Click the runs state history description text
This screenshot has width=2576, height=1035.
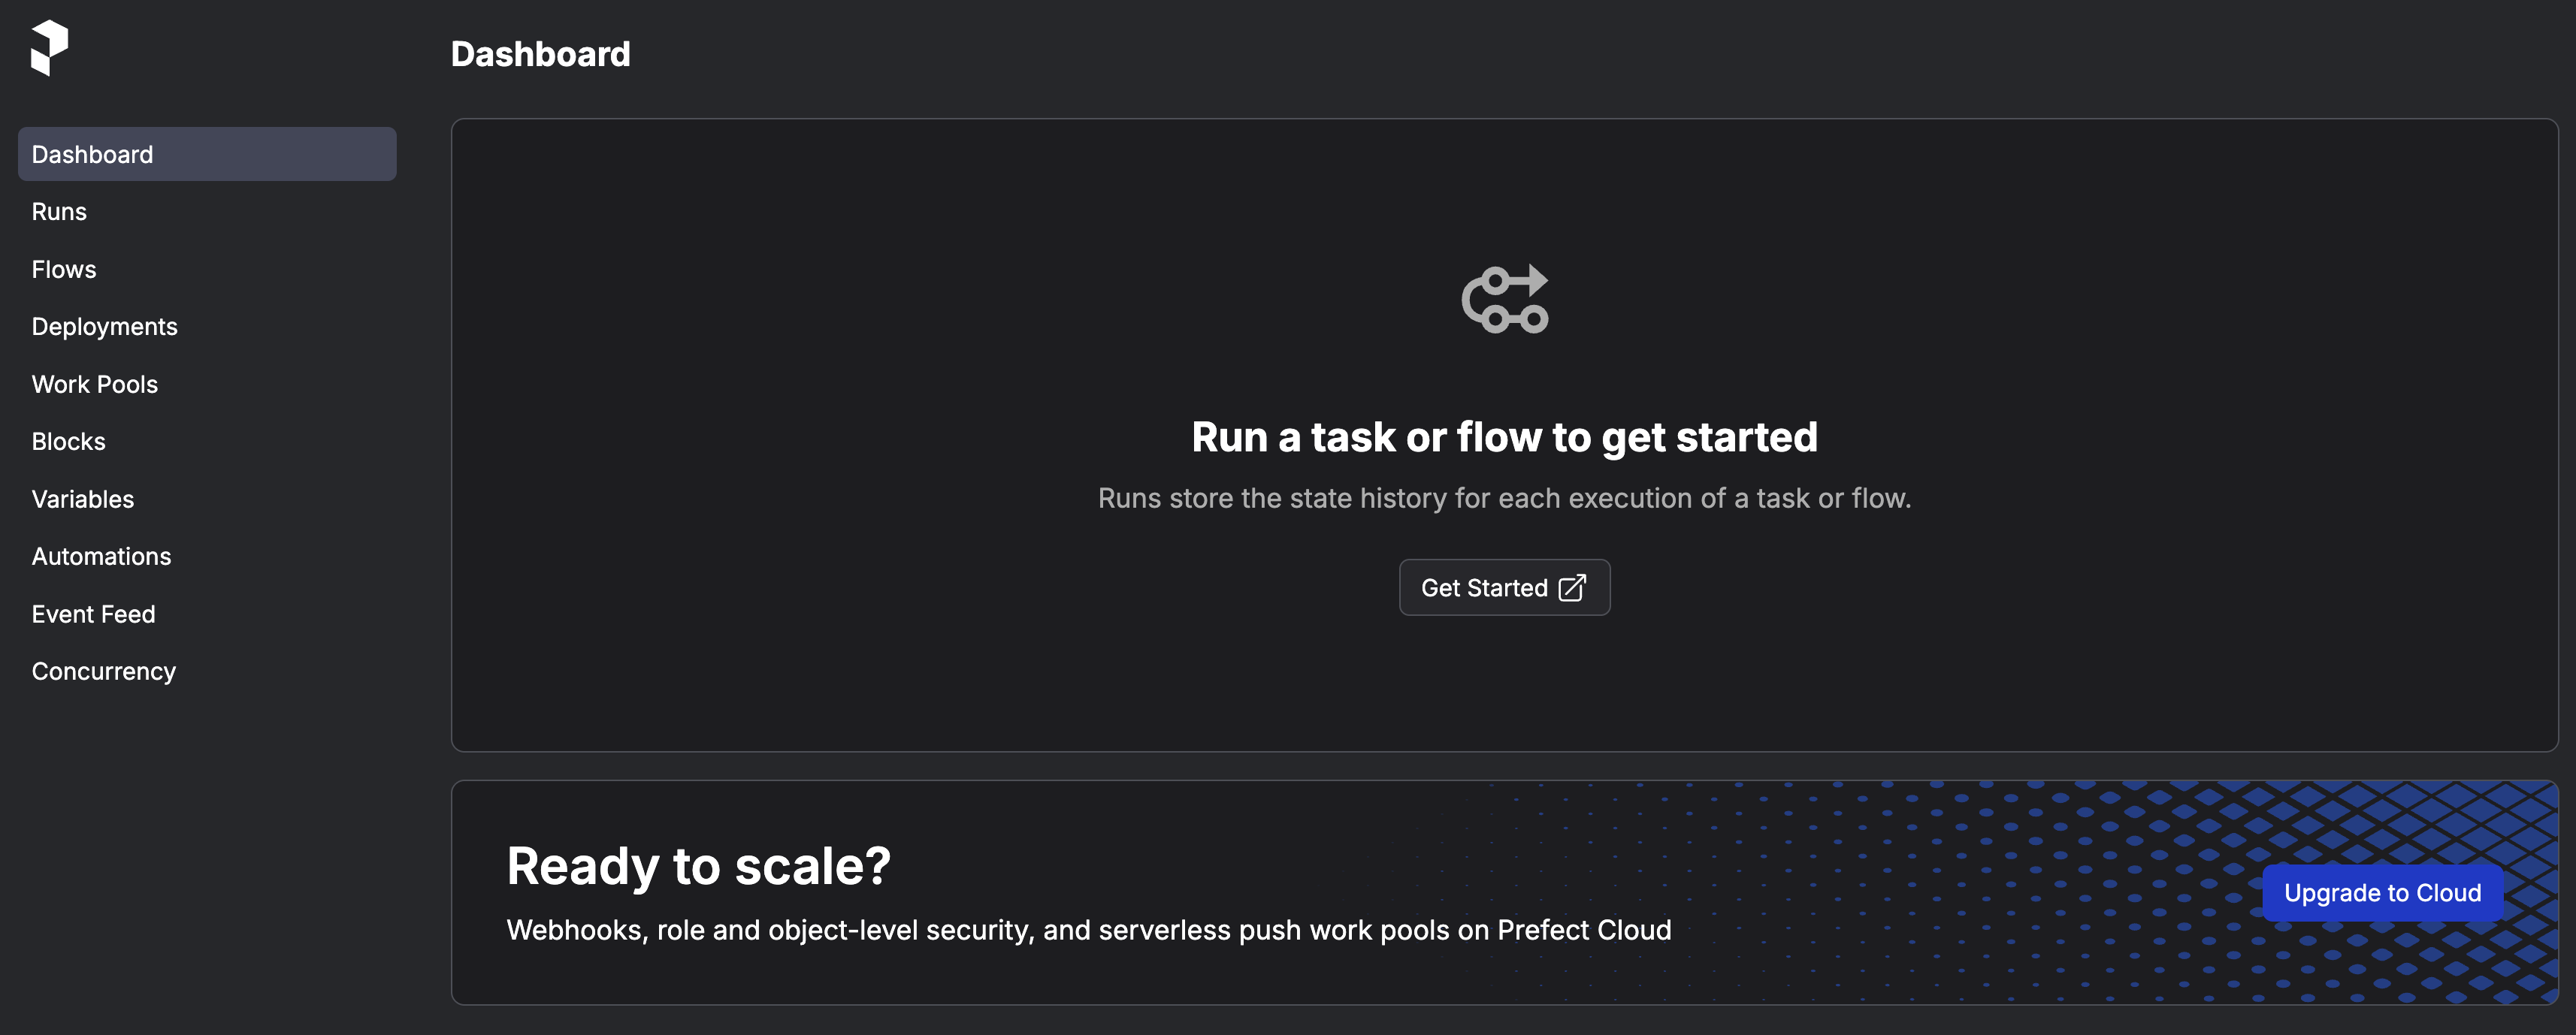[x=1504, y=499]
